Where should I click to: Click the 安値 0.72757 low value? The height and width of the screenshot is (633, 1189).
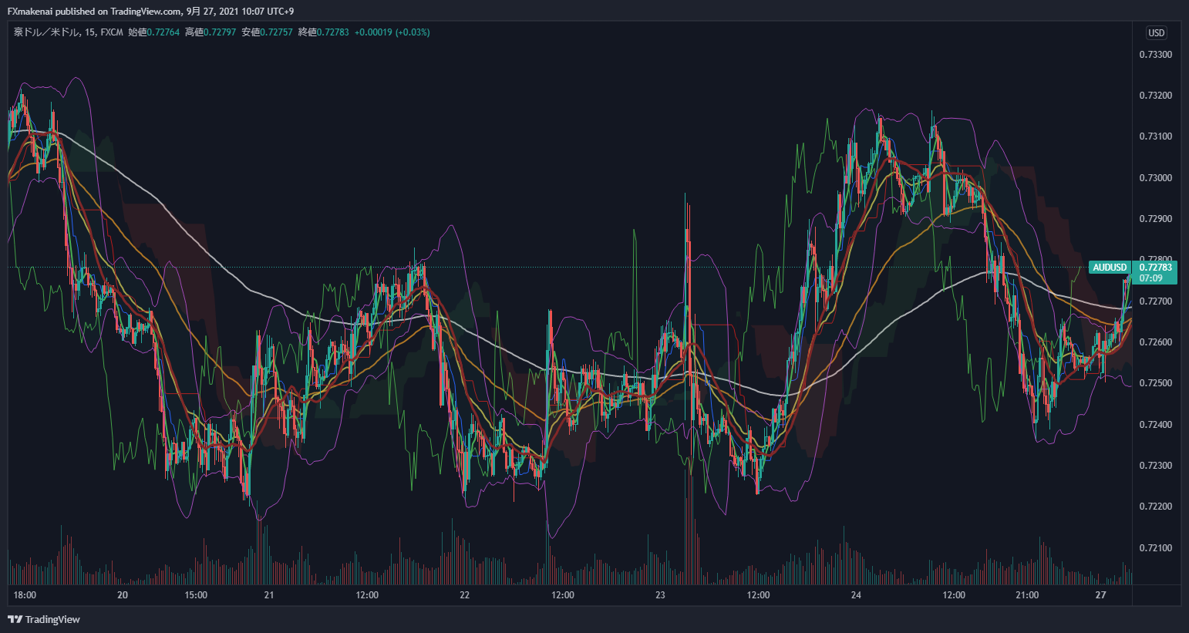pos(267,32)
